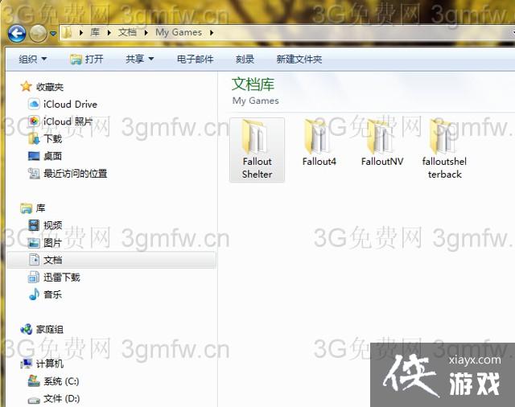Open the 共享 dropdown menu
515x407 pixels.
click(x=139, y=59)
